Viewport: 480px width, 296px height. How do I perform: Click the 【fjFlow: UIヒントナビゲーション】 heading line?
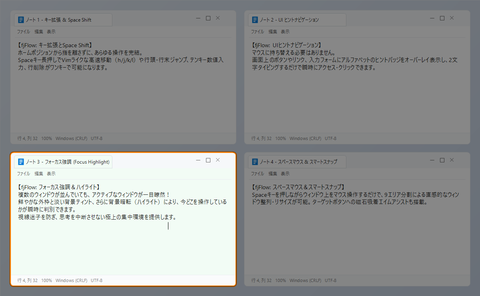coord(286,45)
